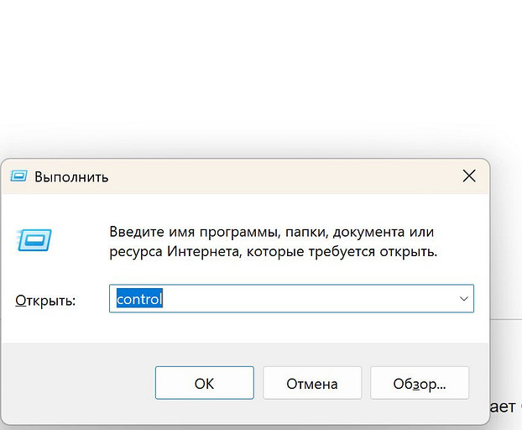Click the Открыть input field with control
Image resolution: width=522 pixels, height=430 pixels.
(291, 299)
